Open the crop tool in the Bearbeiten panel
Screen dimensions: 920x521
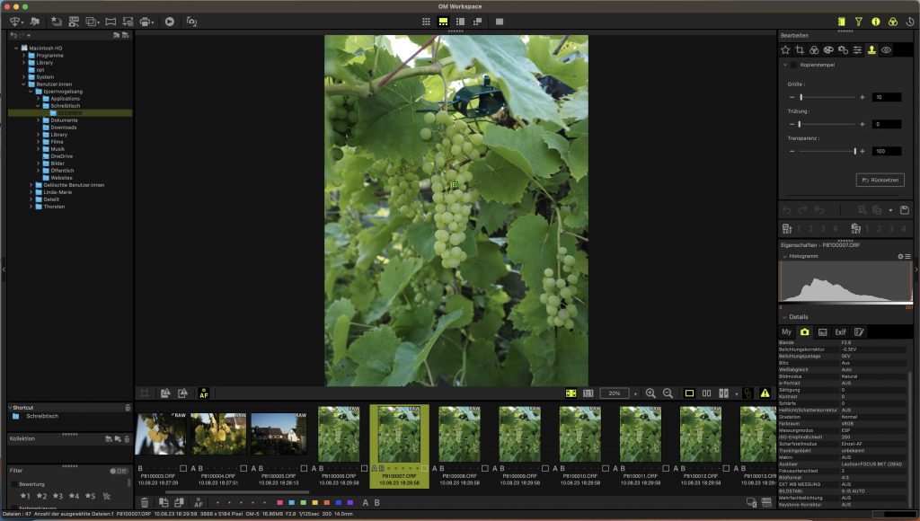coord(800,50)
